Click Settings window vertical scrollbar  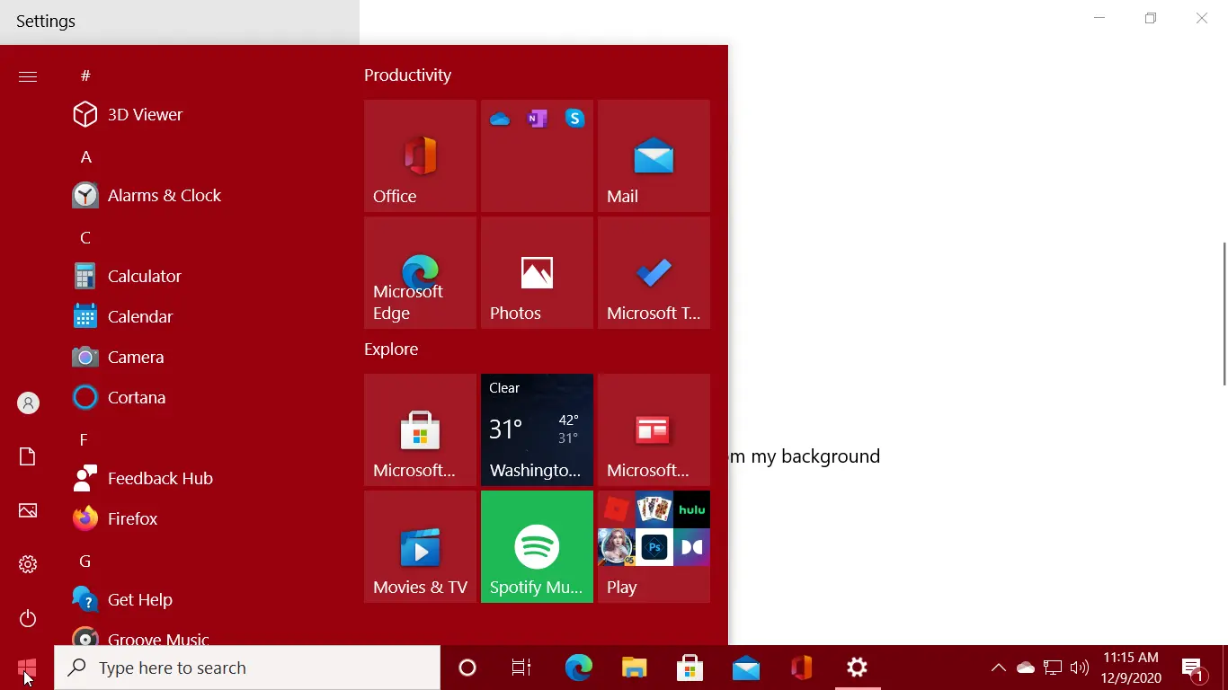pos(1224,314)
